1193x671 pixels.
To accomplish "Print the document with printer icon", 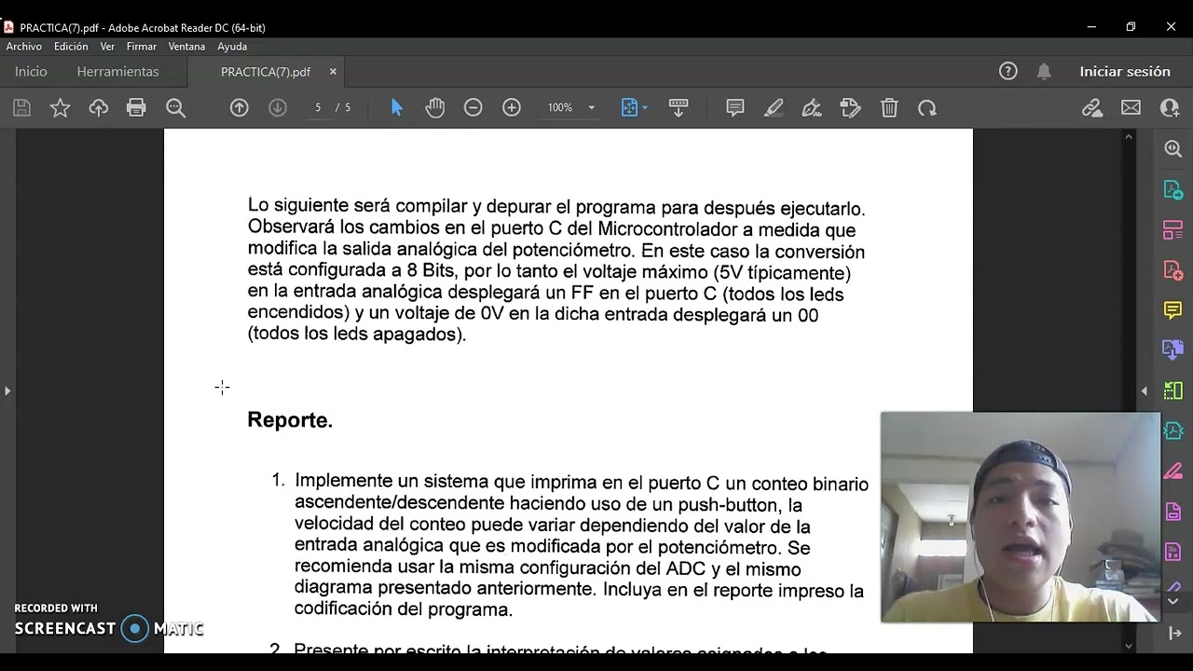I will [136, 108].
